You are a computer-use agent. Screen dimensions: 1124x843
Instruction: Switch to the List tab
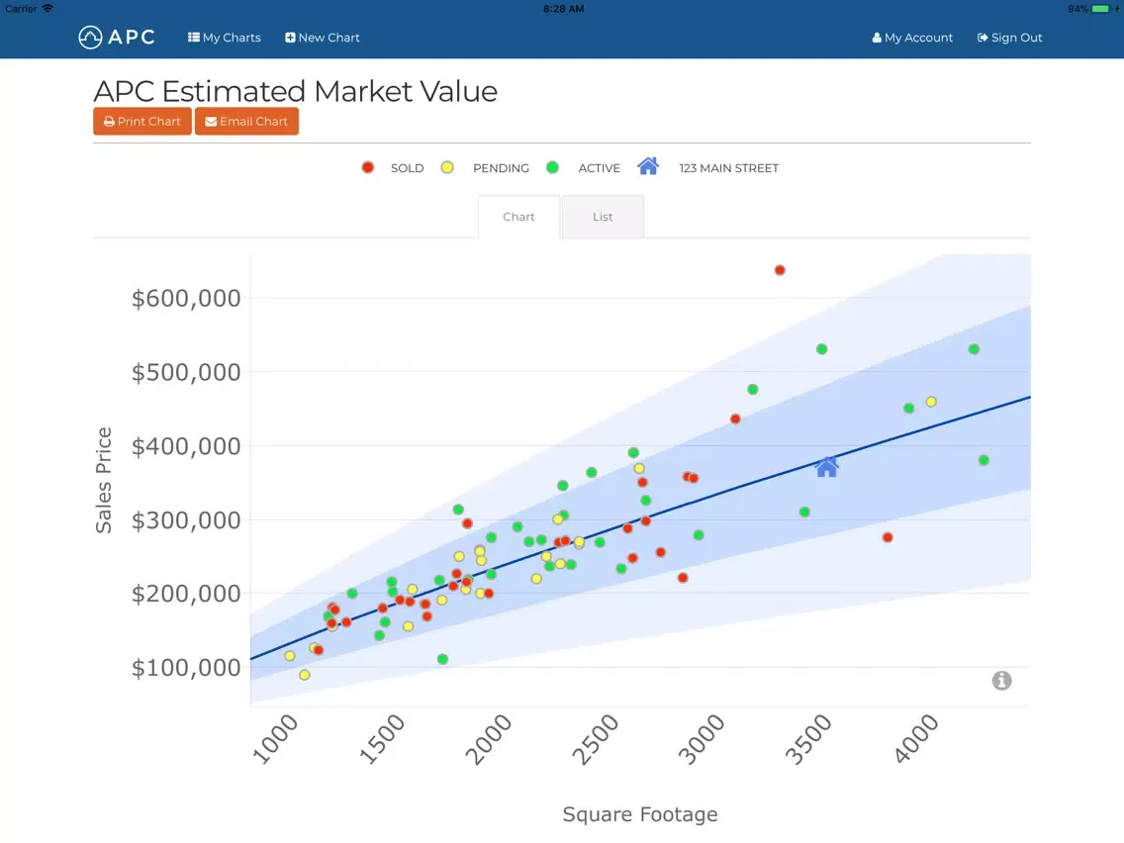click(x=603, y=216)
